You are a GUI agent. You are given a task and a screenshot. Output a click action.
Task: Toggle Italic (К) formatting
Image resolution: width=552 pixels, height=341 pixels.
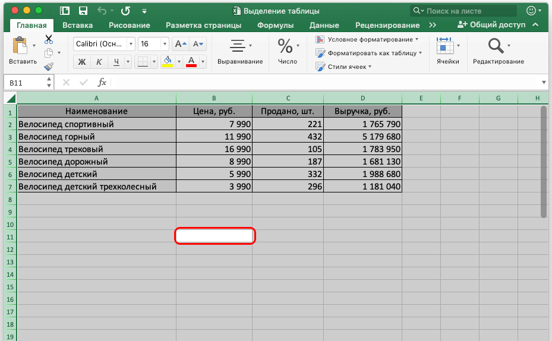coord(99,62)
